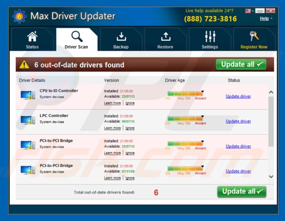Image resolution: width=285 pixels, height=221 pixels.
Task: Click Ignore for CPU to IO Controller
Action: click(130, 103)
